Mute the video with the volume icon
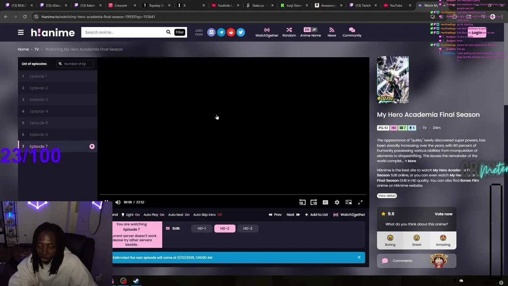The image size is (508, 286). (x=118, y=202)
